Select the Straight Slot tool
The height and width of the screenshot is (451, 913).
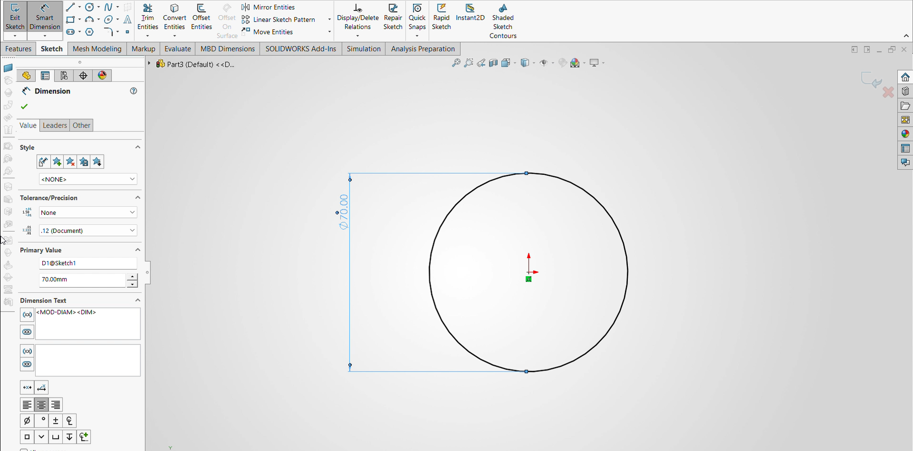(x=70, y=32)
